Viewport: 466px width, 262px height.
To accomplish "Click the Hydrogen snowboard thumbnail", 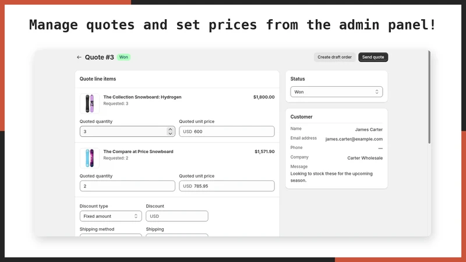I will [x=90, y=104].
